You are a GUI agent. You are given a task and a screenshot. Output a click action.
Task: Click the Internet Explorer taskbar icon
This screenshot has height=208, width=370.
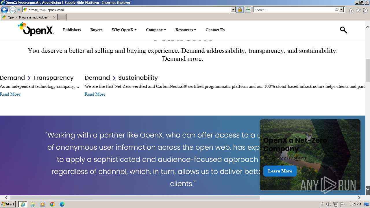point(23,204)
